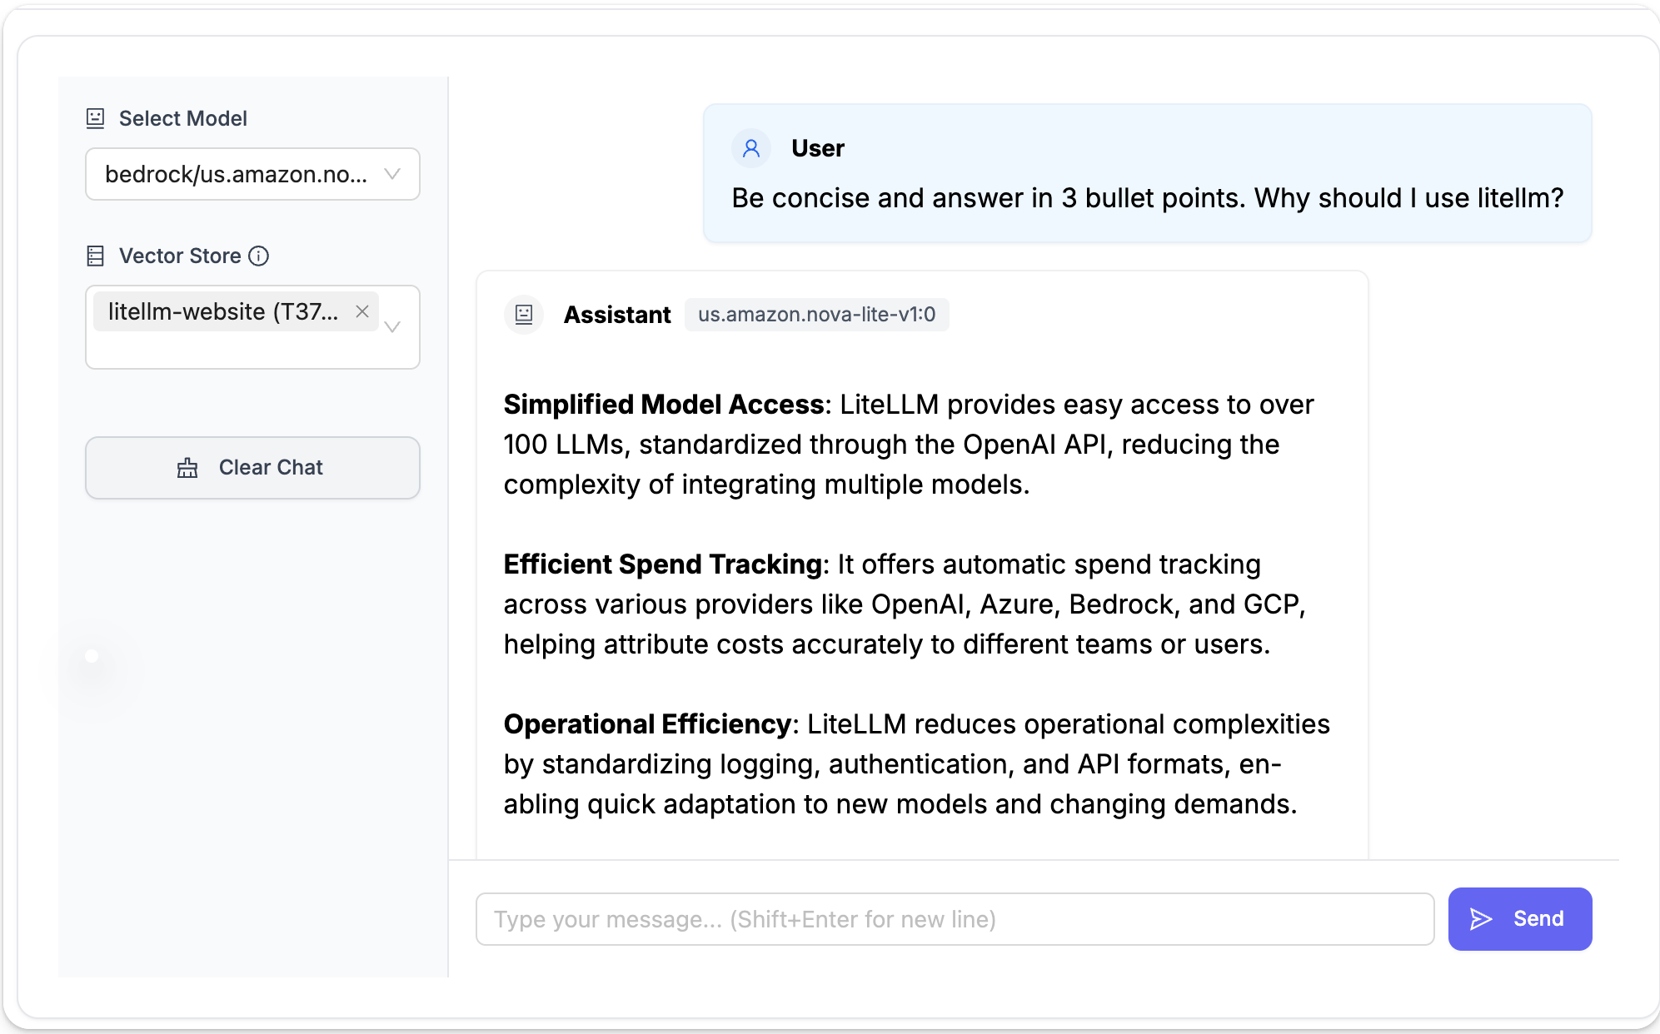Screen dimensions: 1660x1034
Task: Select the litellm-website vector store tag
Action: (223, 311)
